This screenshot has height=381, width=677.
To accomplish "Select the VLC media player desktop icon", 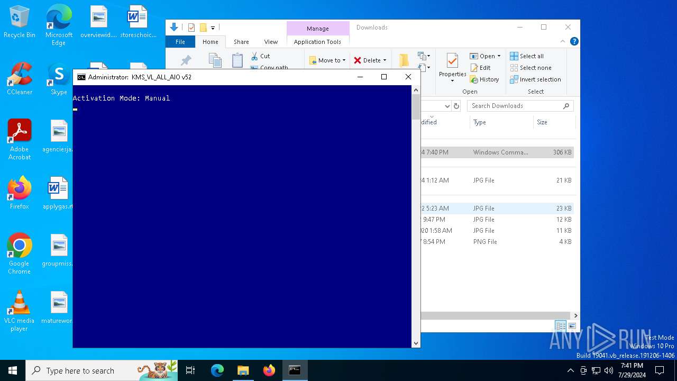I will [20, 311].
